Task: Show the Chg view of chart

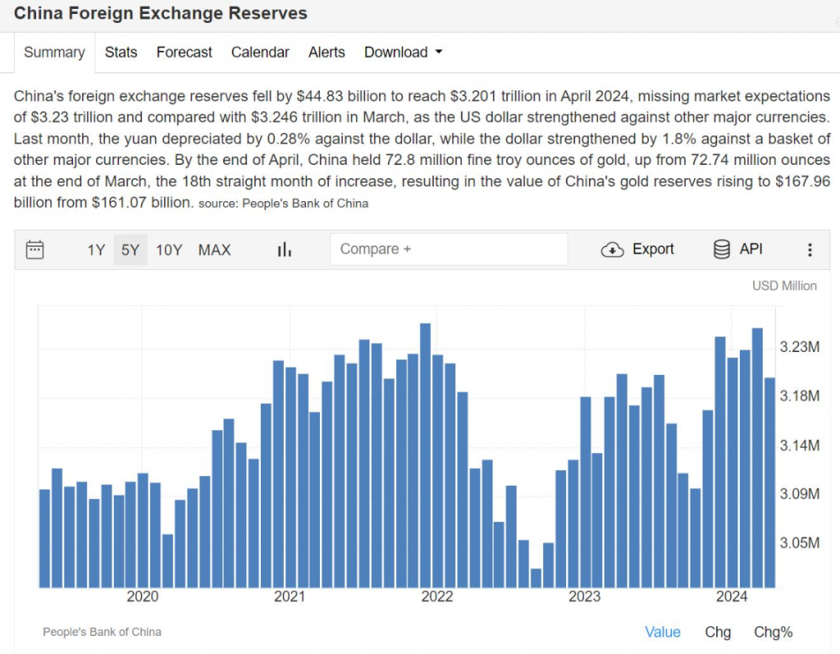Action: click(718, 632)
